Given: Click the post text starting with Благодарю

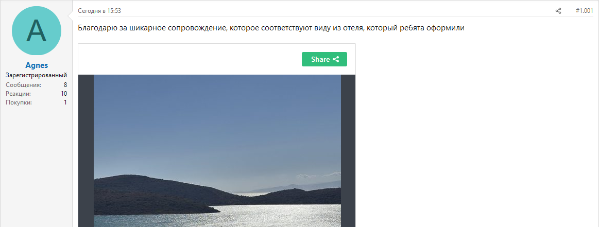Looking at the screenshot, I should pyautogui.click(x=271, y=28).
